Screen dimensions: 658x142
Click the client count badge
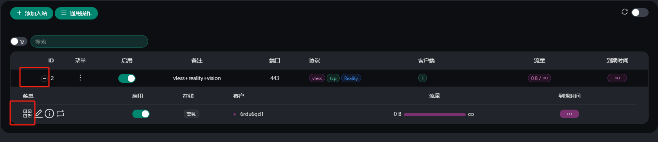pyautogui.click(x=422, y=78)
